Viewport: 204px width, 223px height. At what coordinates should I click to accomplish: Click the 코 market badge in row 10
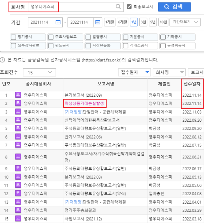click(18, 177)
